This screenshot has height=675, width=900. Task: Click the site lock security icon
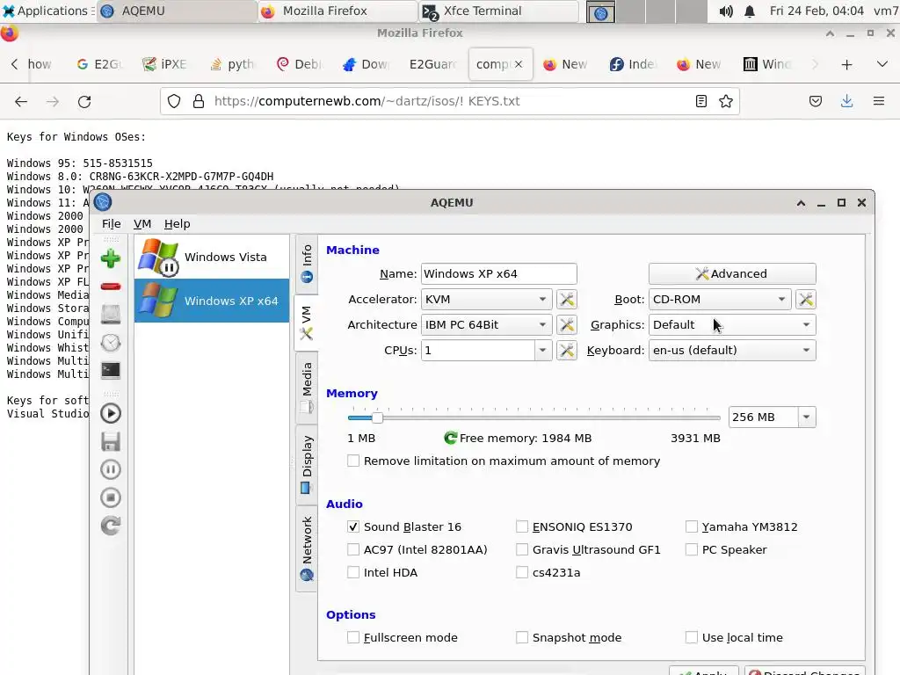point(199,102)
